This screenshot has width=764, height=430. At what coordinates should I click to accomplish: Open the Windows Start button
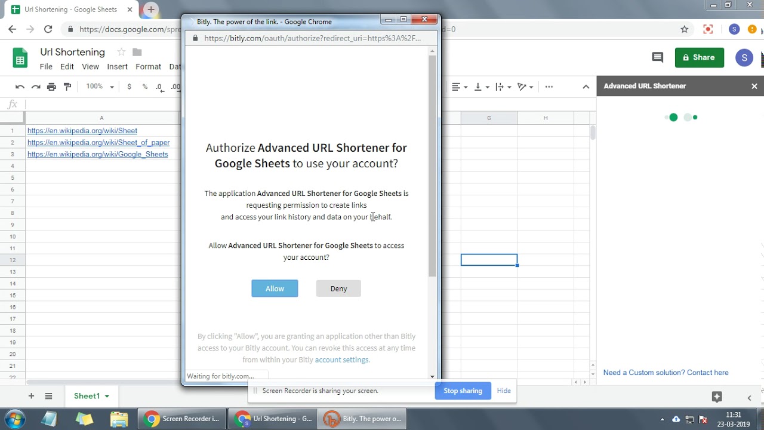tap(14, 419)
